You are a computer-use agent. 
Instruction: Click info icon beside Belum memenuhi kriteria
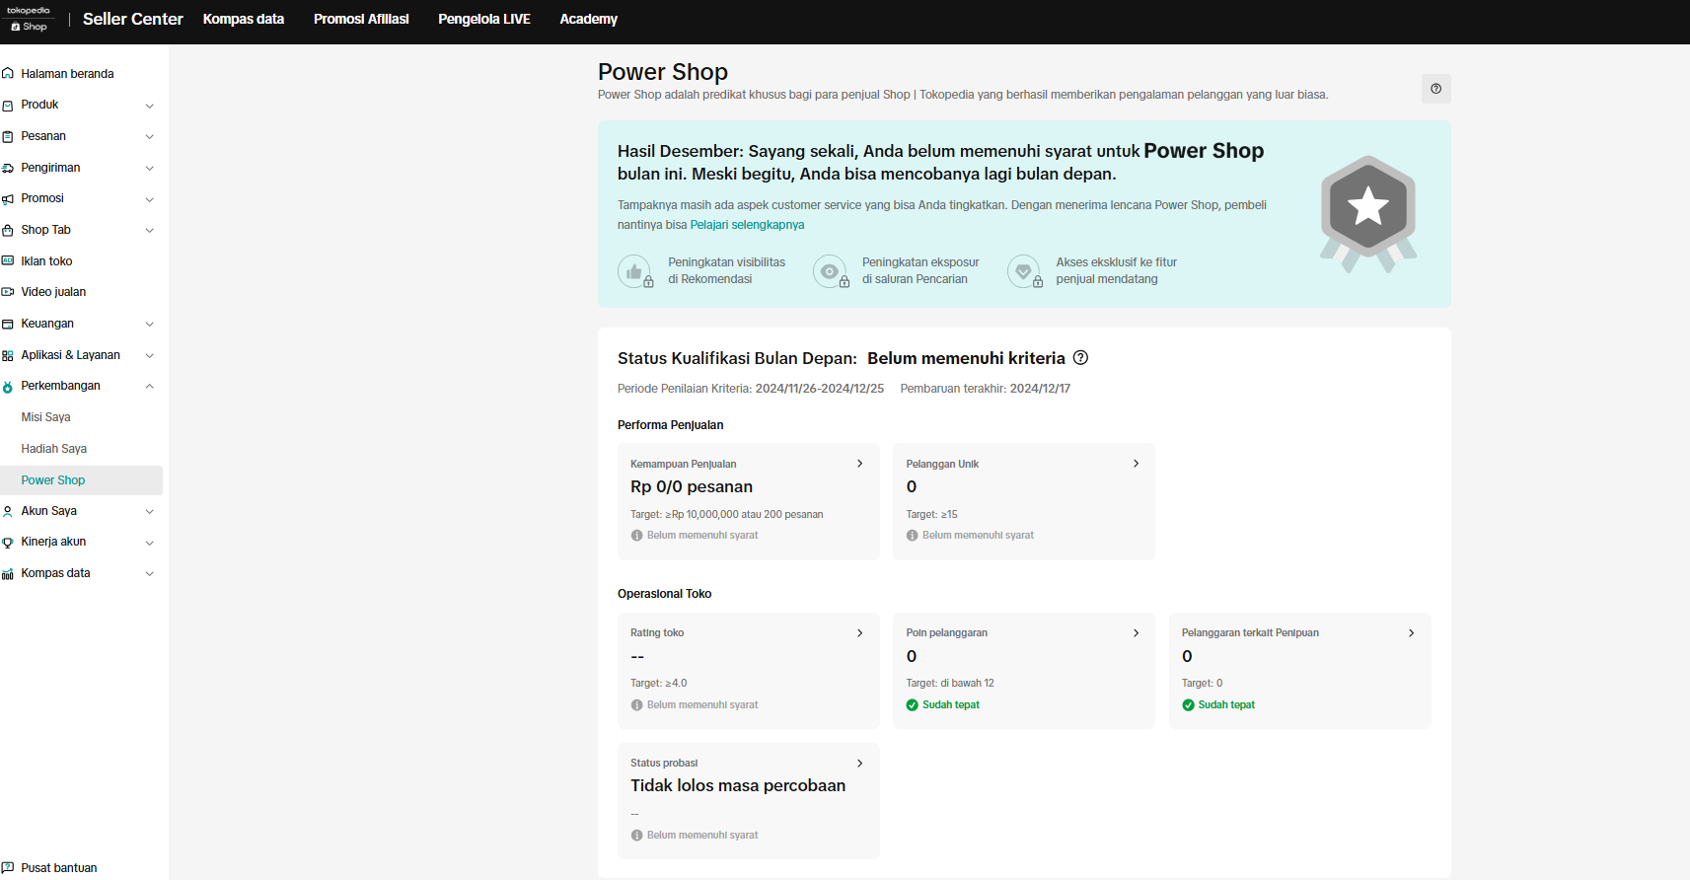tap(1080, 358)
